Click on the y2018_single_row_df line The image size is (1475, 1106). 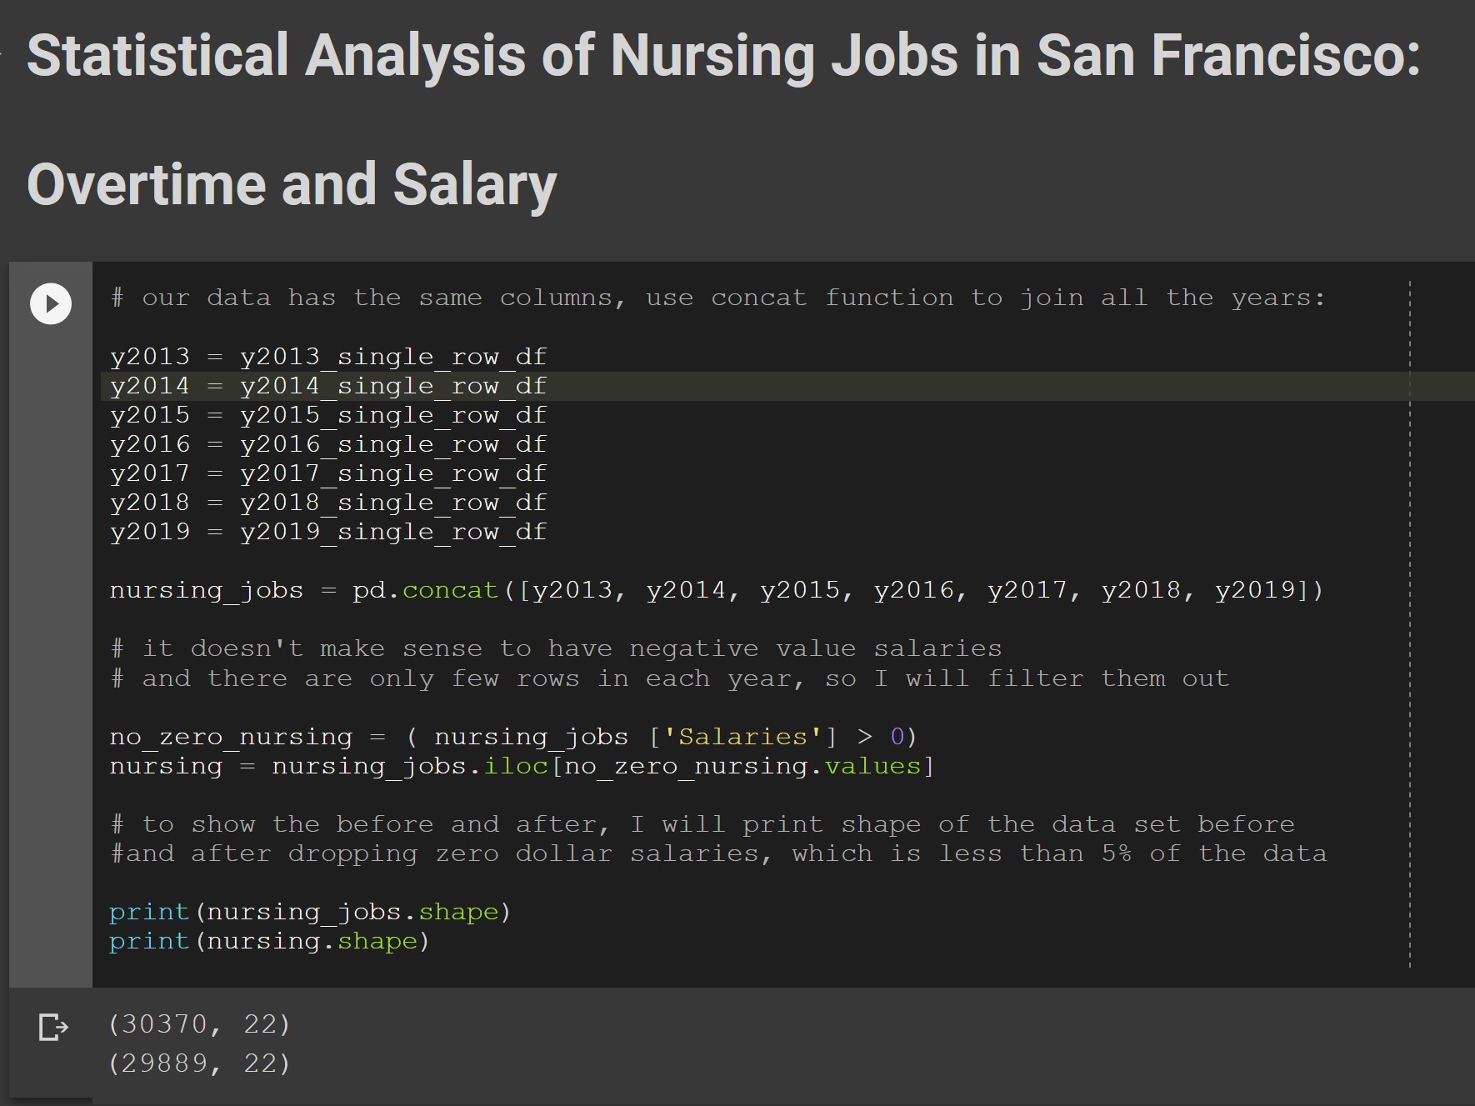[x=392, y=503]
